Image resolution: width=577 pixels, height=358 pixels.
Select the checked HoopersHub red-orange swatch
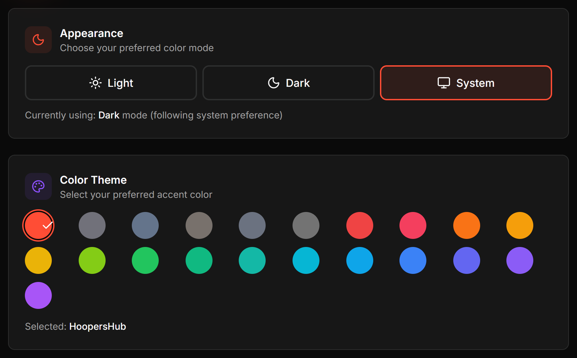click(x=38, y=225)
